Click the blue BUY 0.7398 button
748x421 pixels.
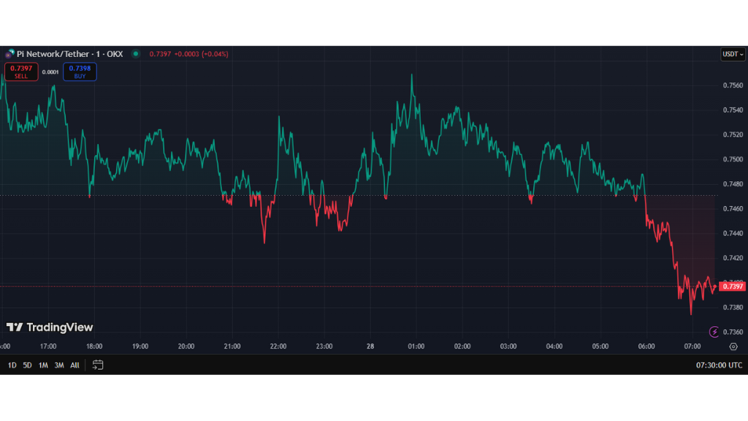[80, 72]
